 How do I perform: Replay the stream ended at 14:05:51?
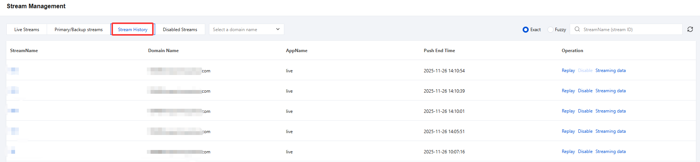(568, 131)
